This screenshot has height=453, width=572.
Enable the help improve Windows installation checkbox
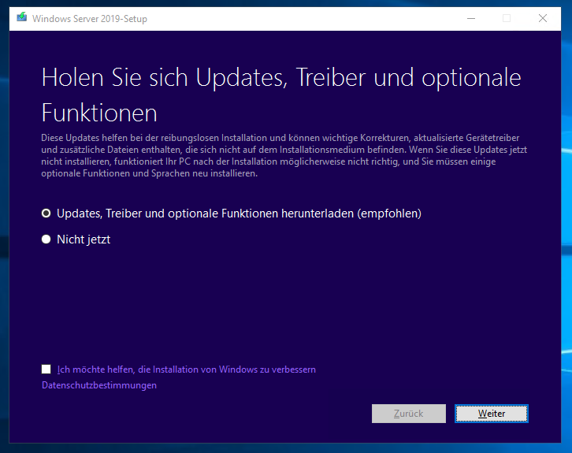(x=46, y=369)
